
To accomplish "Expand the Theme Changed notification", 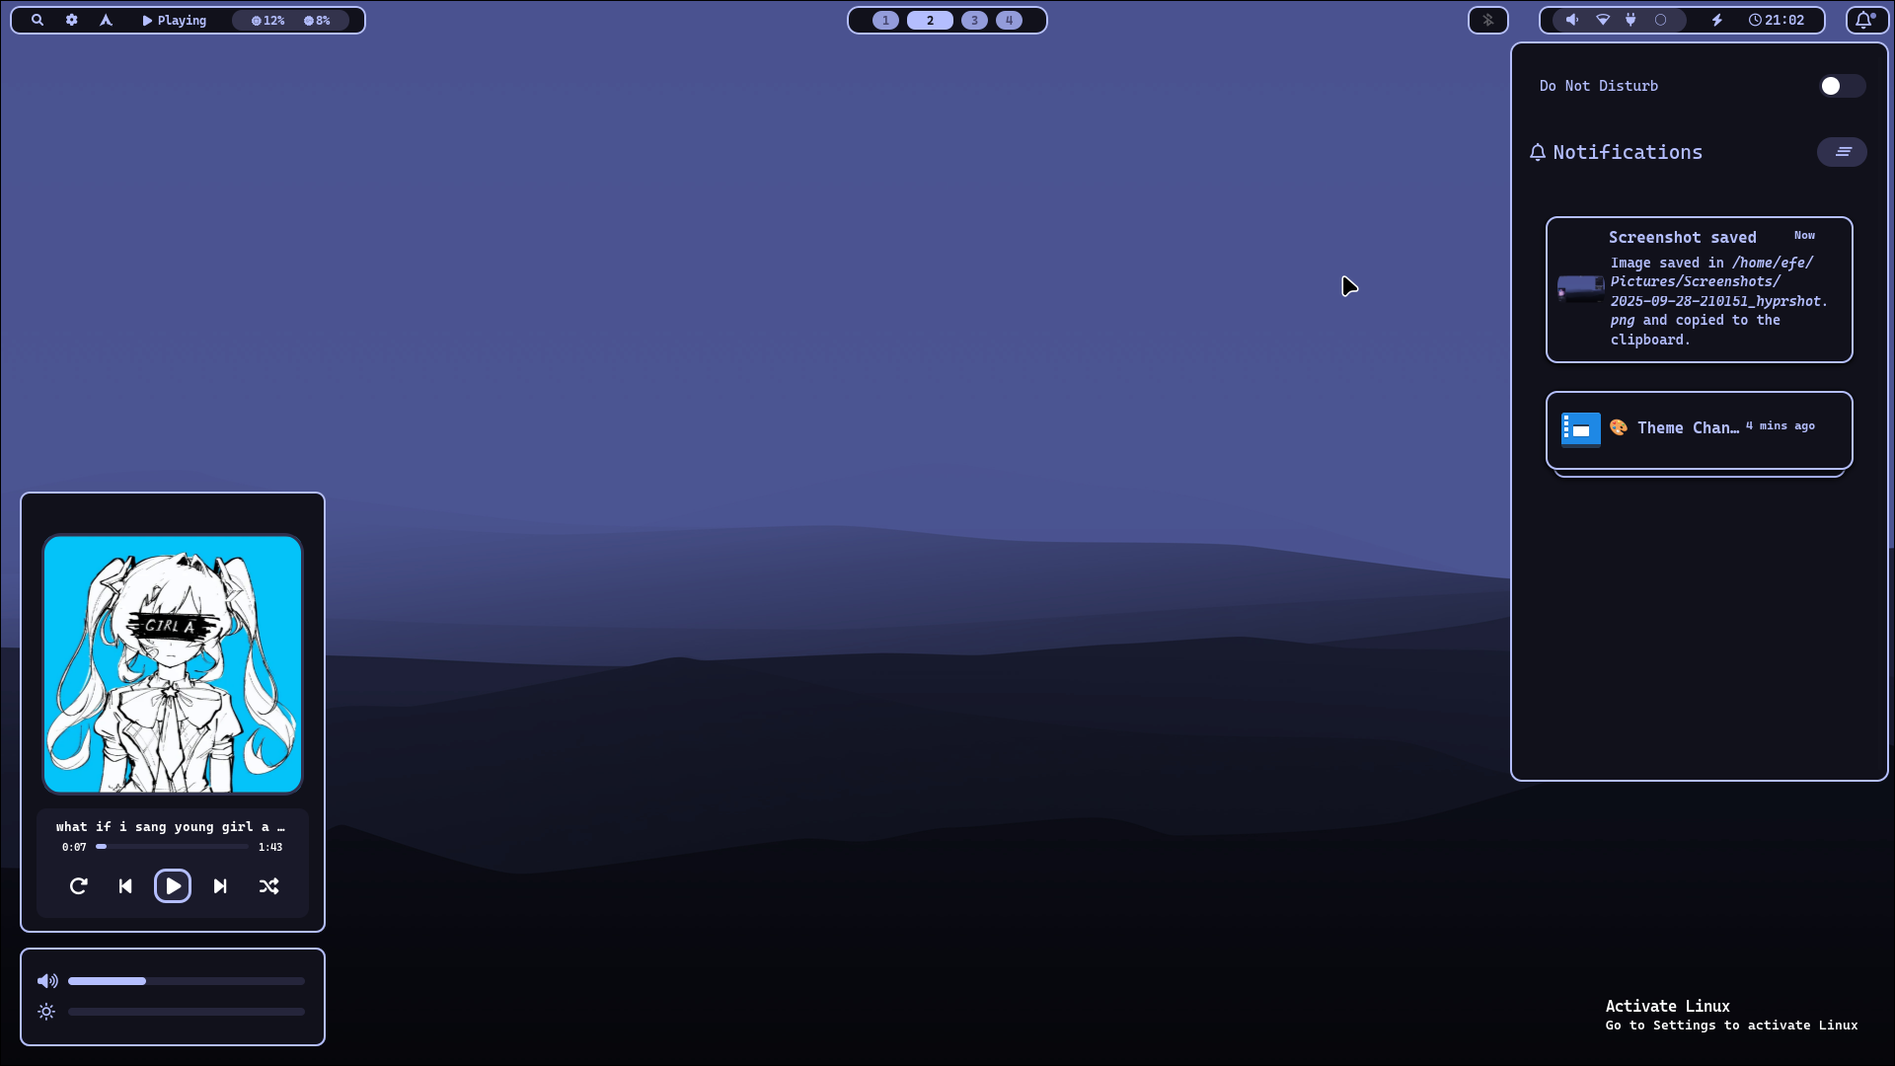I will tap(1699, 429).
